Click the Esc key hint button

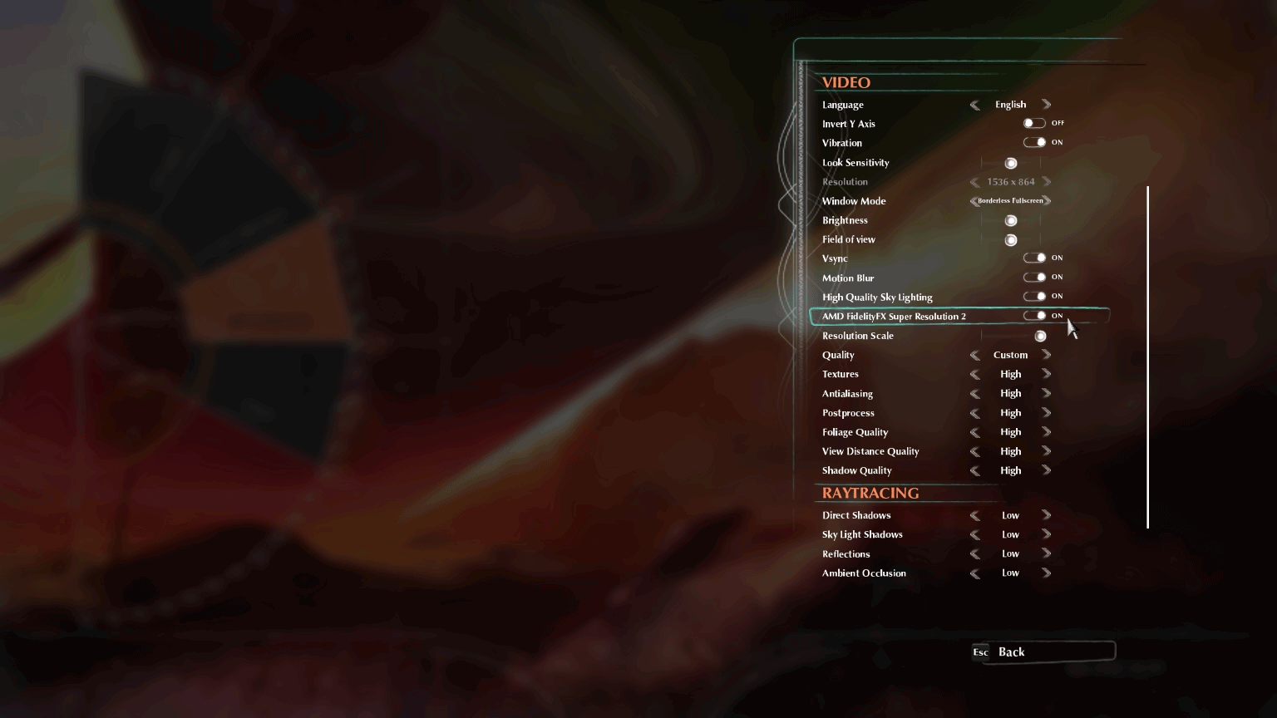981,652
